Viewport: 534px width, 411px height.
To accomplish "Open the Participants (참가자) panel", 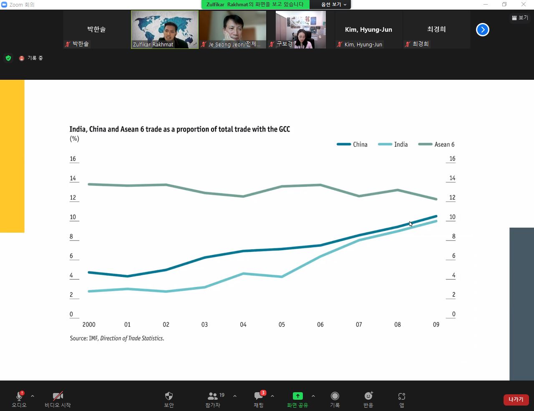I will (x=213, y=396).
